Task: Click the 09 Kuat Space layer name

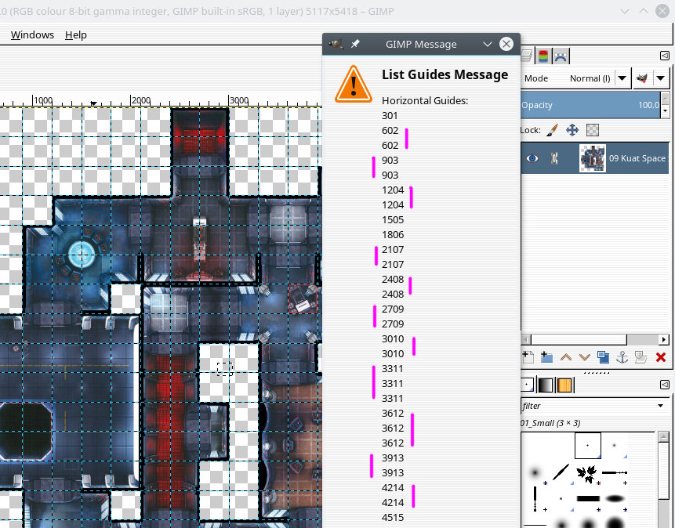Action: tap(637, 158)
